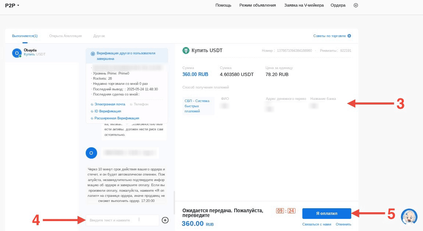Screen dimensions: 423x231
Task: Go to Ордера in top navigation
Action: click(338, 5)
